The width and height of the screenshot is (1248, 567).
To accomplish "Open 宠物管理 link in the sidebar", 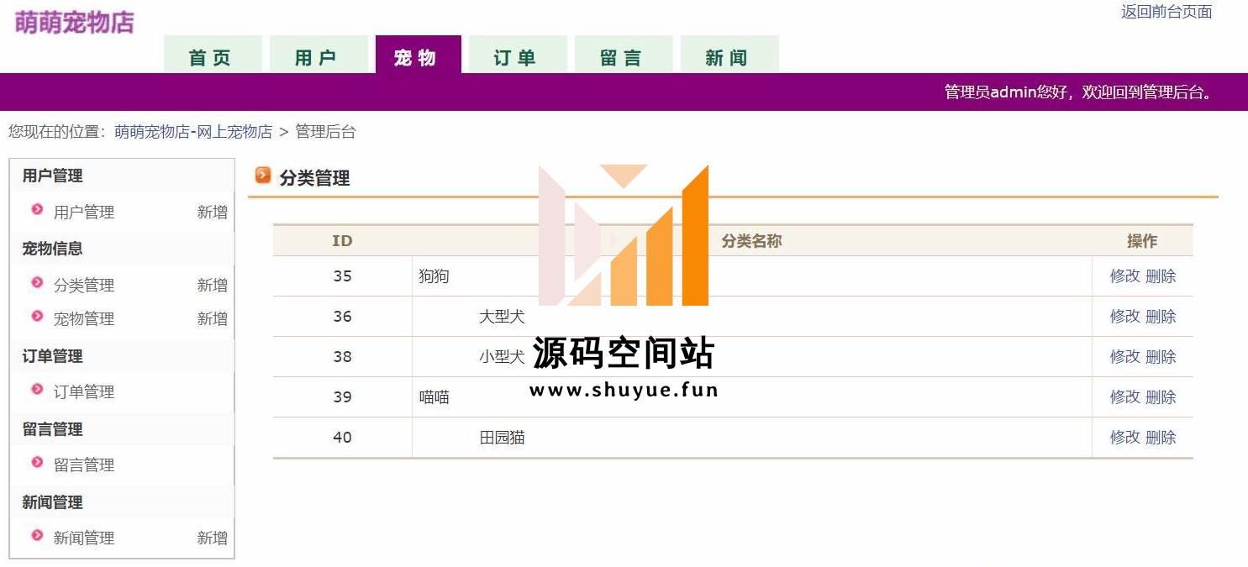I will (x=83, y=319).
